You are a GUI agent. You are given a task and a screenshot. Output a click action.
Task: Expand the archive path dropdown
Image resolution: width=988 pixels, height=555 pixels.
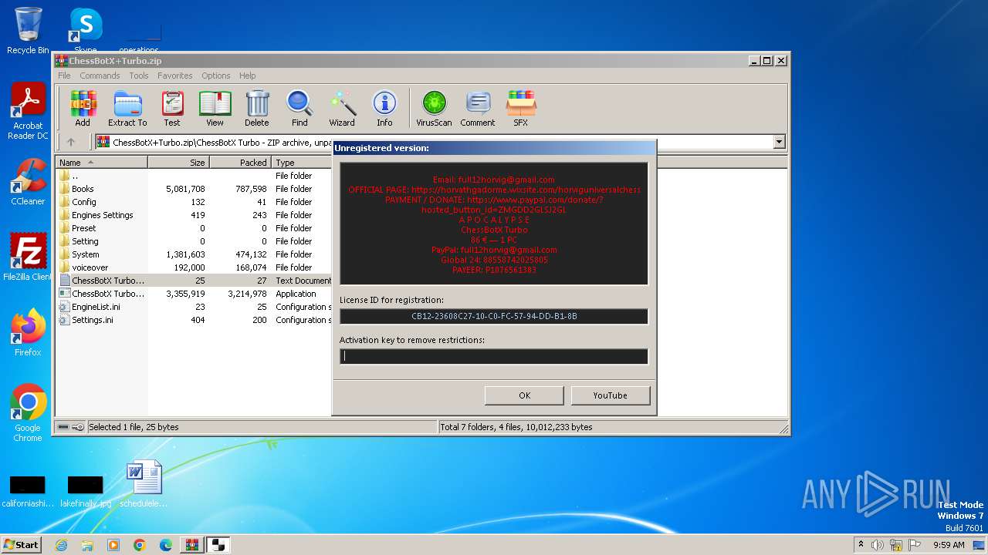point(779,142)
